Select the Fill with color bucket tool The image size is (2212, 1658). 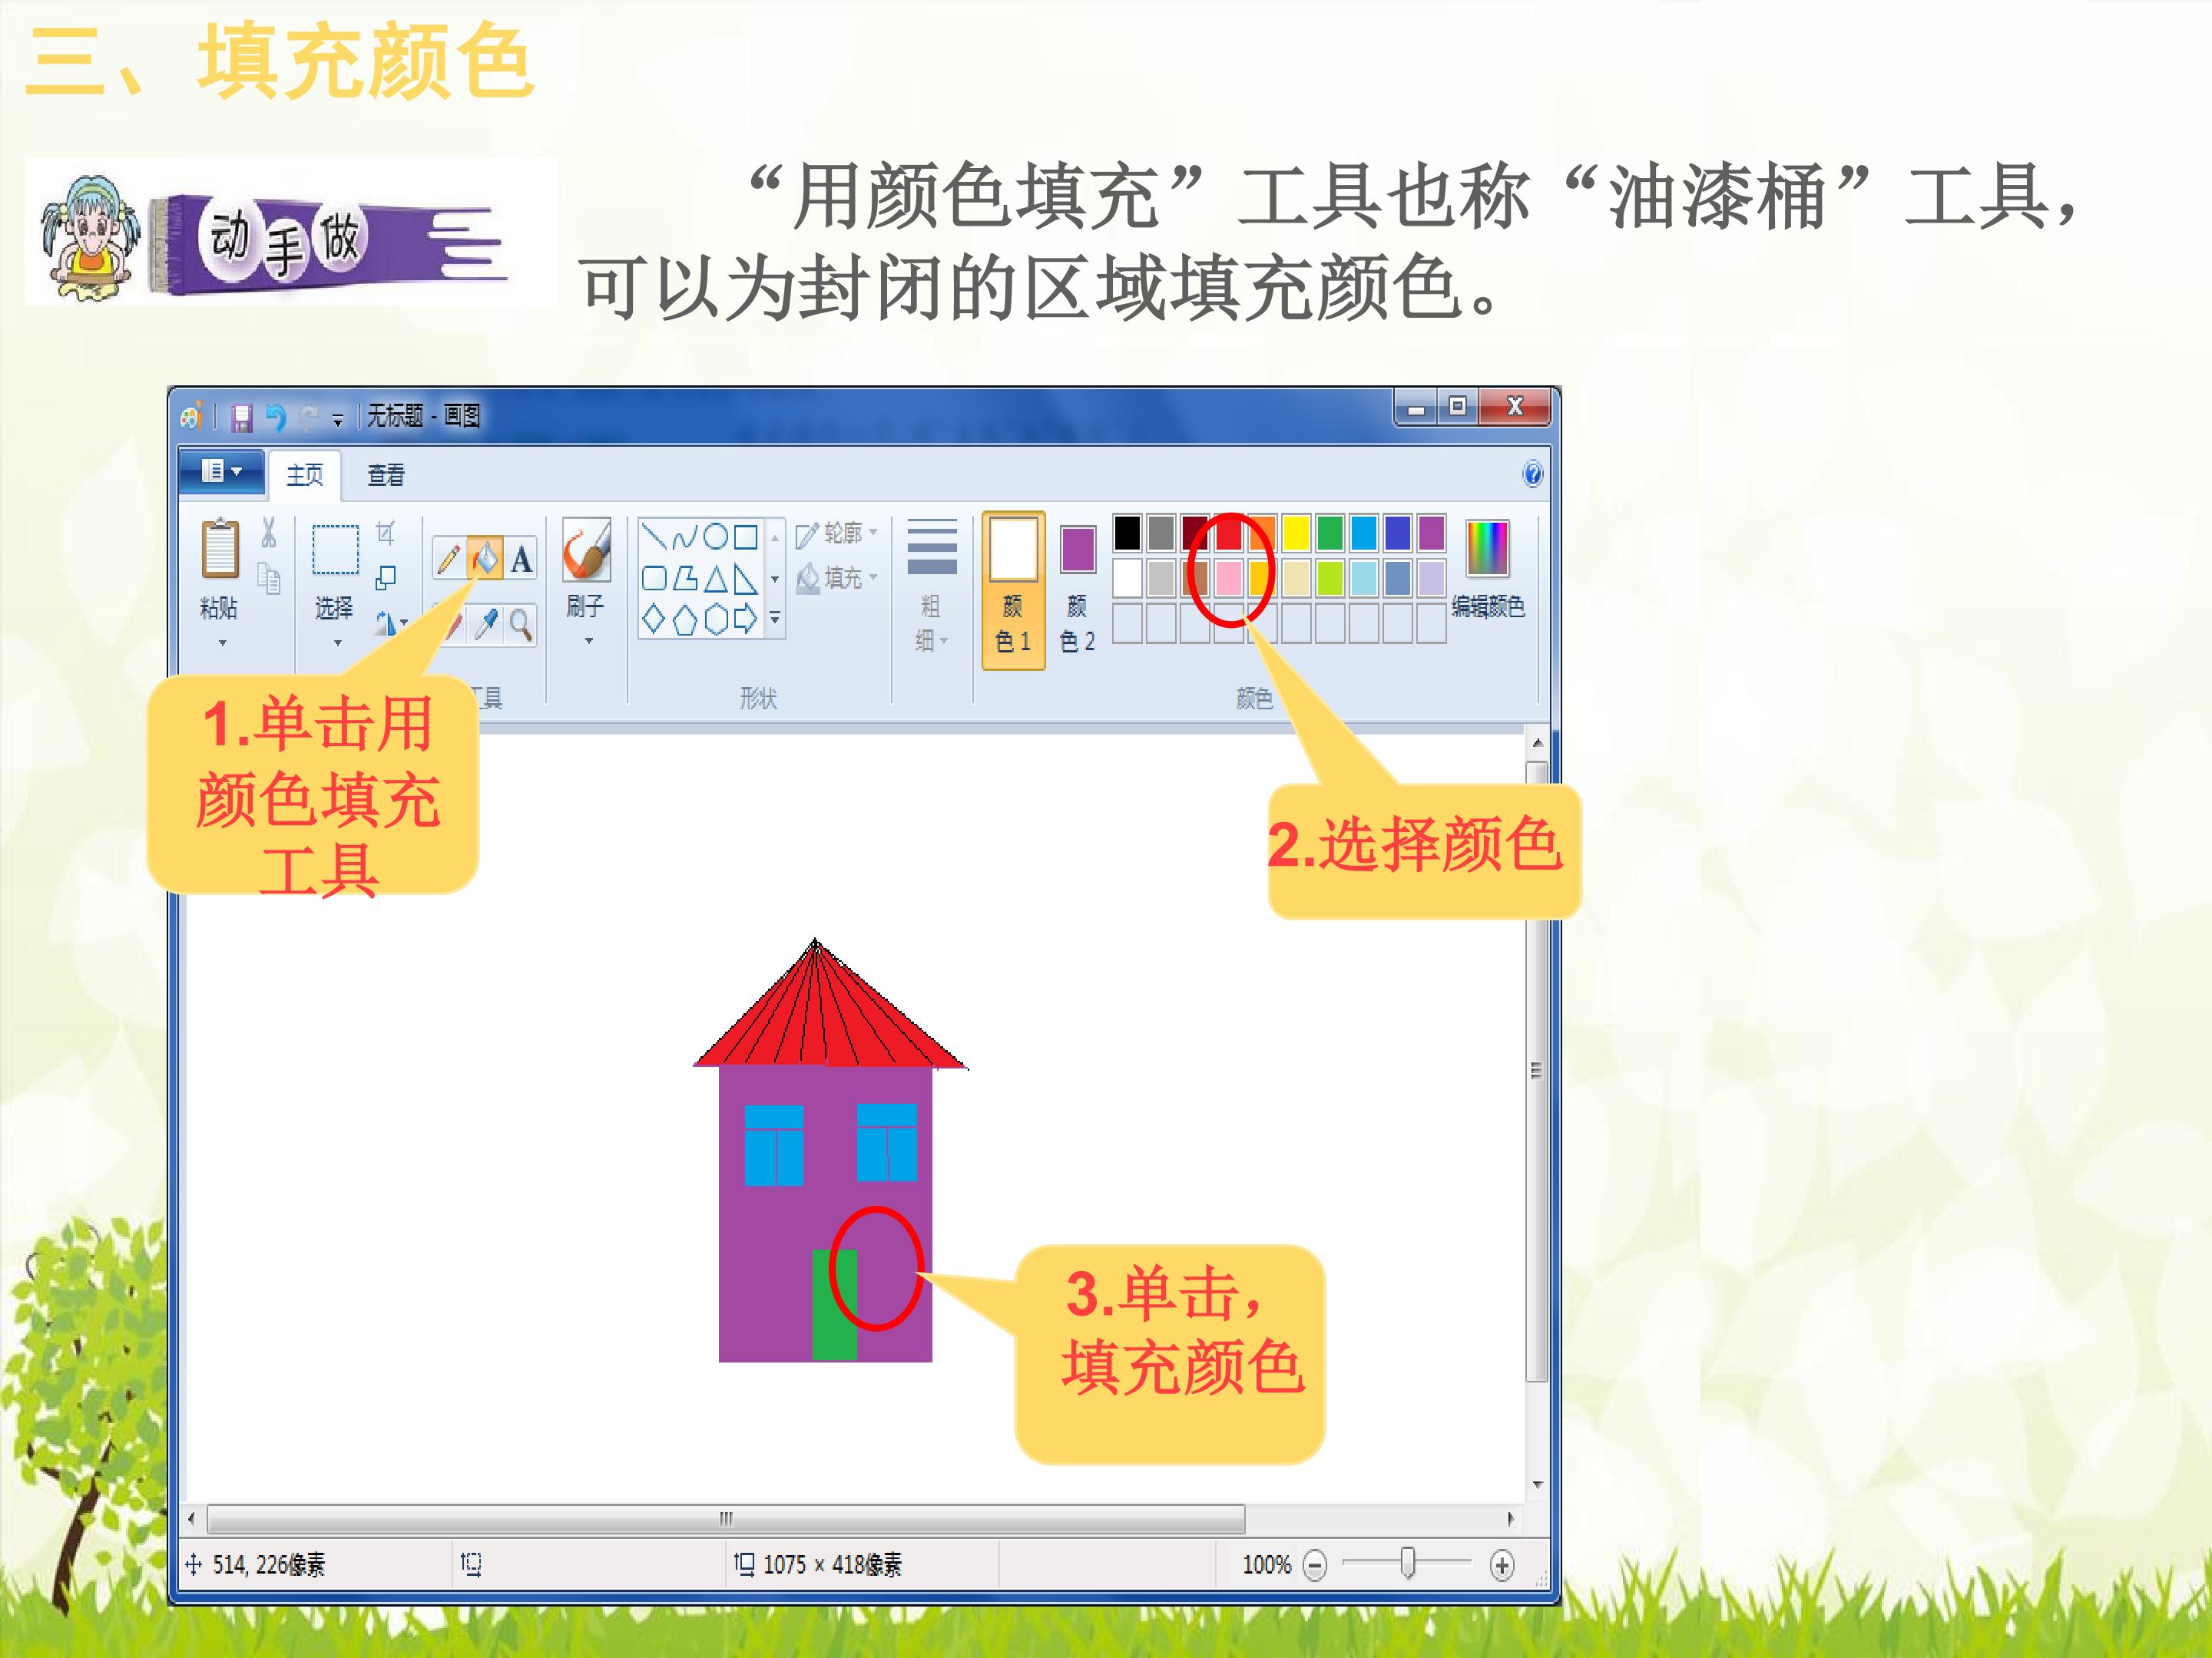click(485, 559)
